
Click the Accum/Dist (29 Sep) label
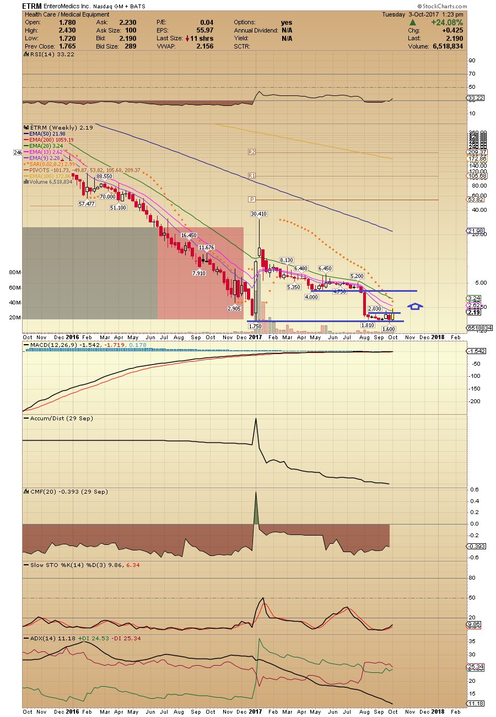pyautogui.click(x=60, y=419)
